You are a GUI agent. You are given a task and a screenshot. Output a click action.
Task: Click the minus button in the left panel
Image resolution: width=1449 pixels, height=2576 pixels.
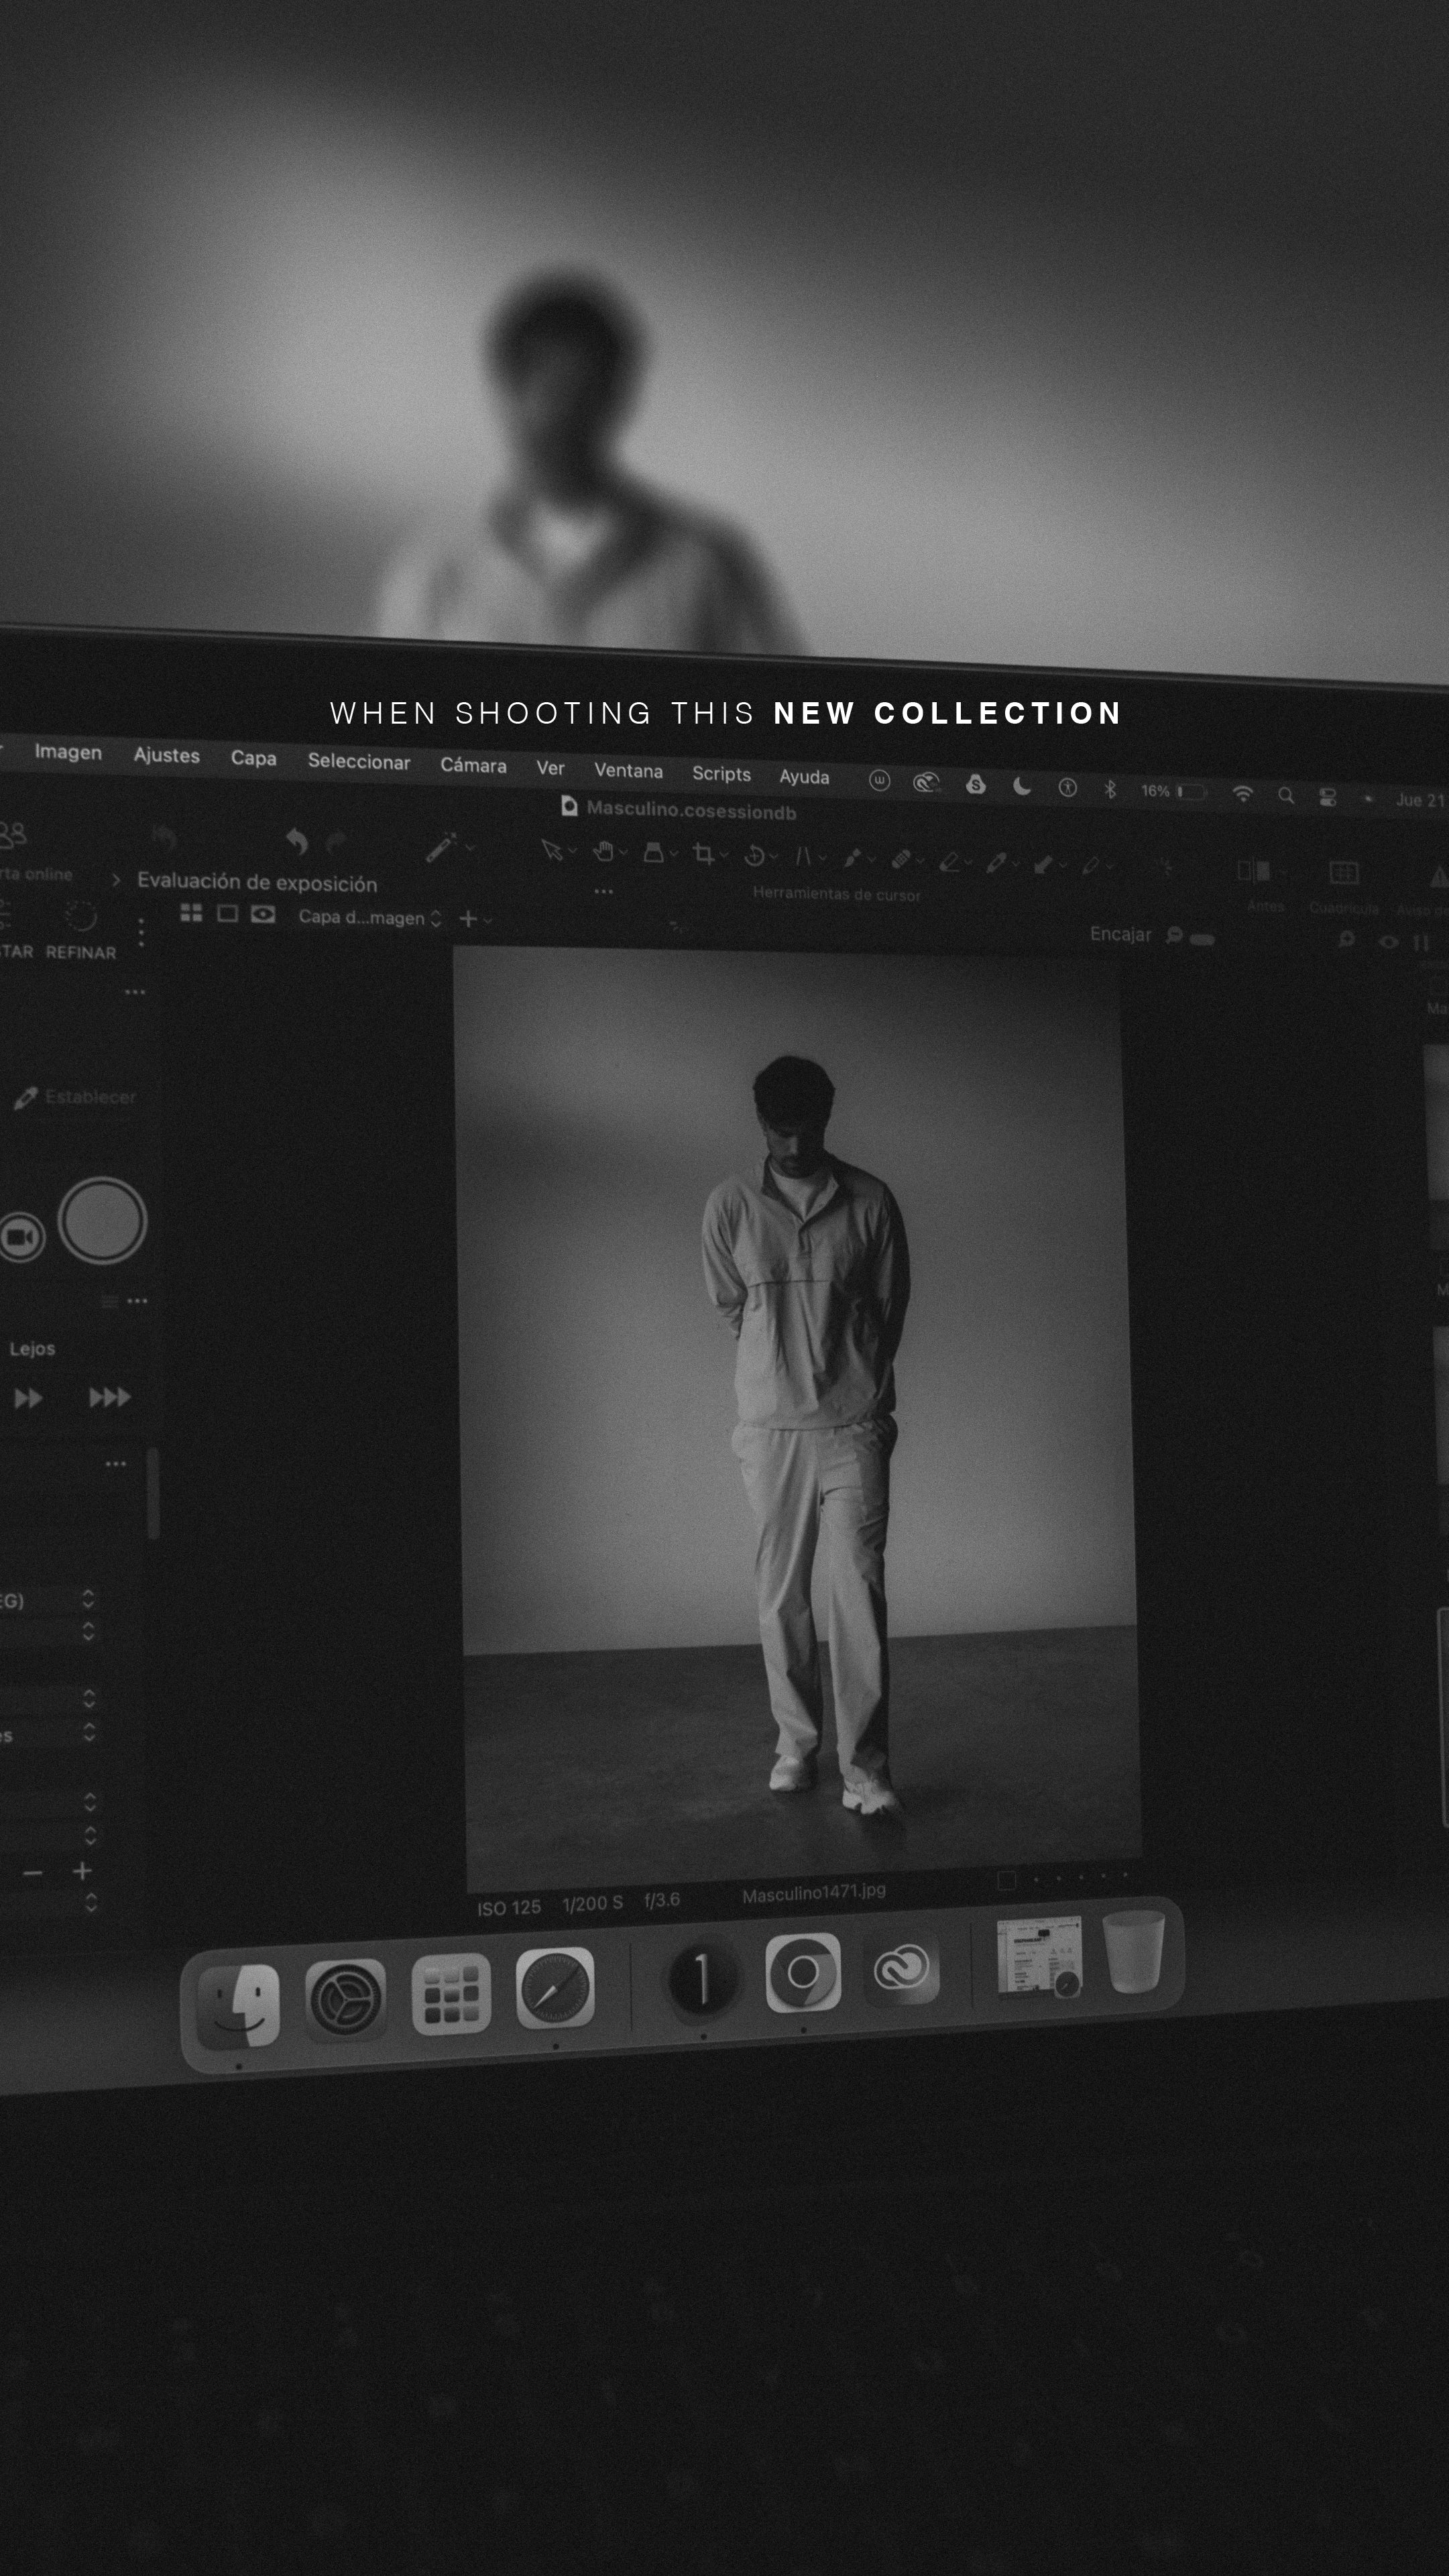(x=33, y=1872)
